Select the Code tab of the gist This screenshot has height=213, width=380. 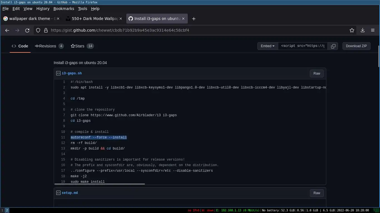pos(20,46)
